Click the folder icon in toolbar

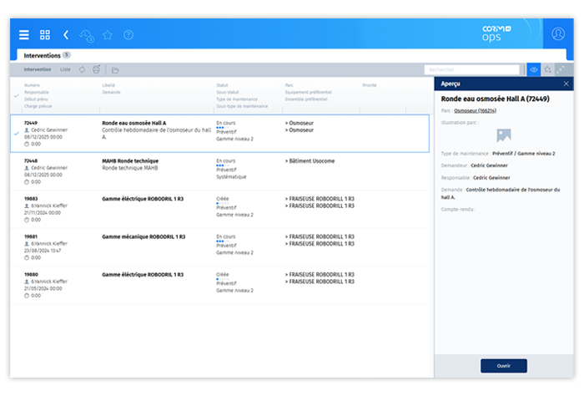tap(115, 69)
